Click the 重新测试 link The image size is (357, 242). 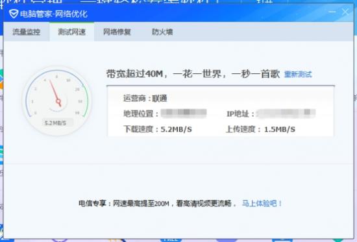coord(298,74)
